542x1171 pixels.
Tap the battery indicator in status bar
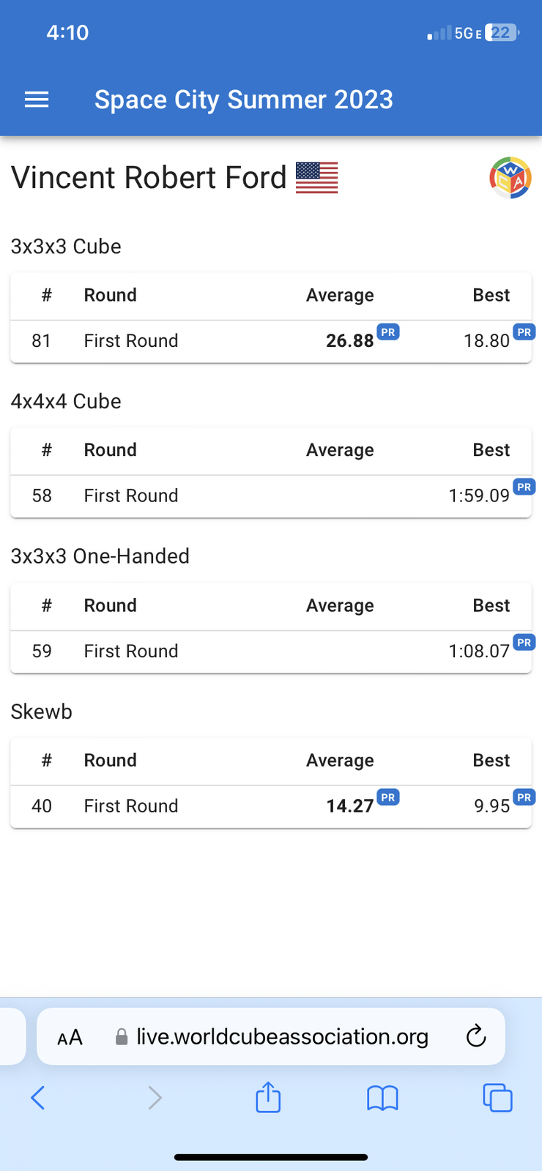coord(502,33)
